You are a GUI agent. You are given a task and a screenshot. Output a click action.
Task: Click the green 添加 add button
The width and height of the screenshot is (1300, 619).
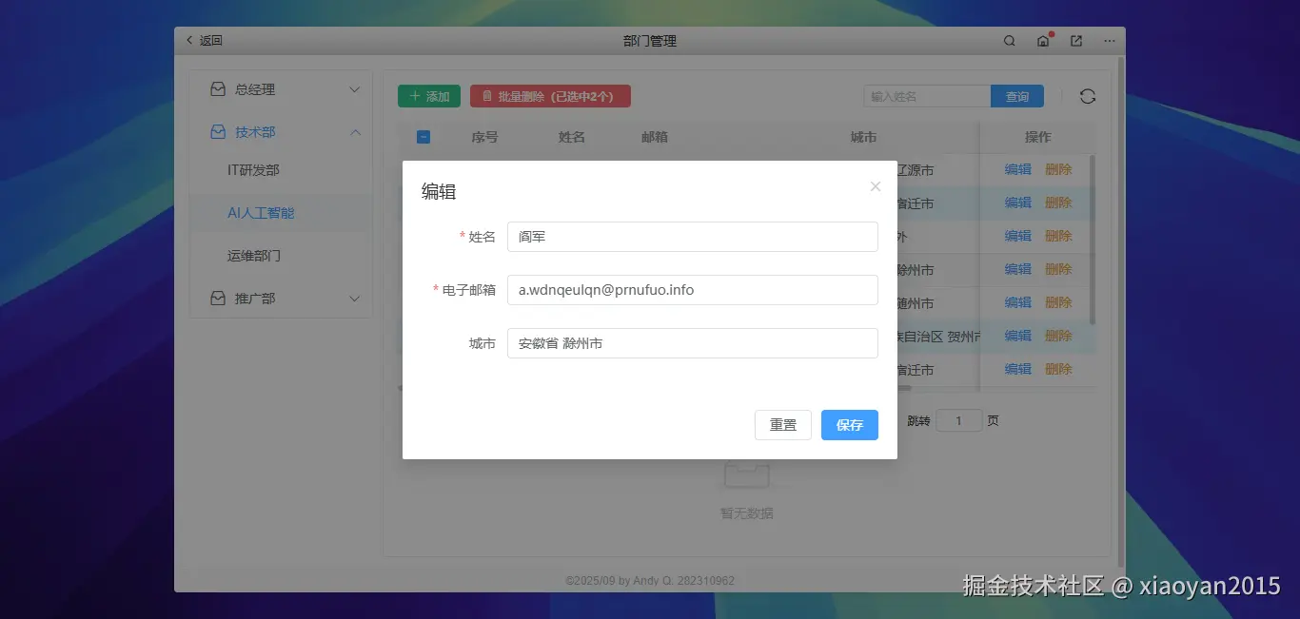pos(428,95)
